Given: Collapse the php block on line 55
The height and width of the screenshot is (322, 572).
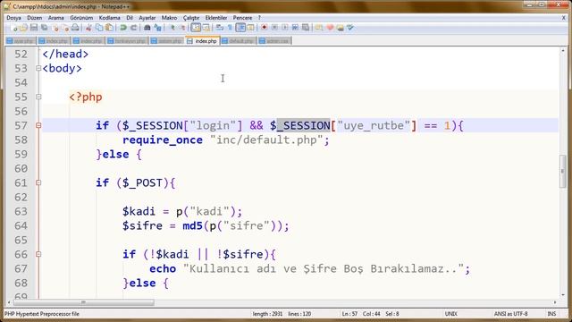Looking at the screenshot, I should [x=38, y=97].
